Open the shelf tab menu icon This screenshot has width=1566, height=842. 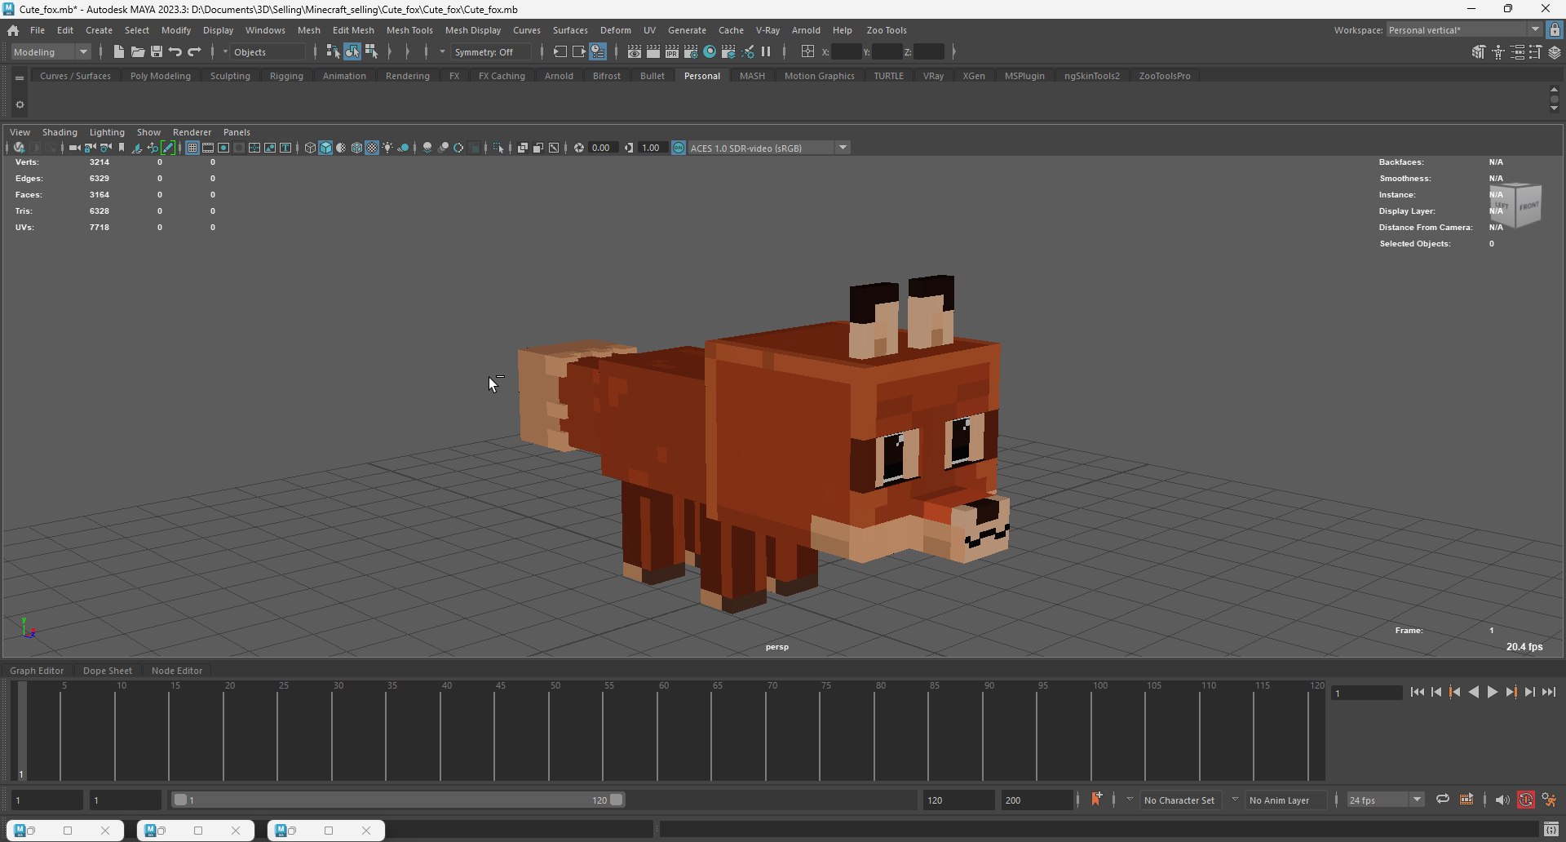pos(20,78)
